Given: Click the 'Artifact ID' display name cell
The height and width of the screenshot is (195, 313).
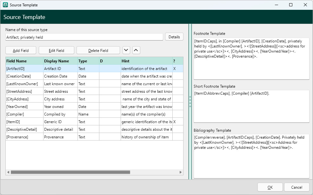Looking at the screenshot, I should 61,68.
